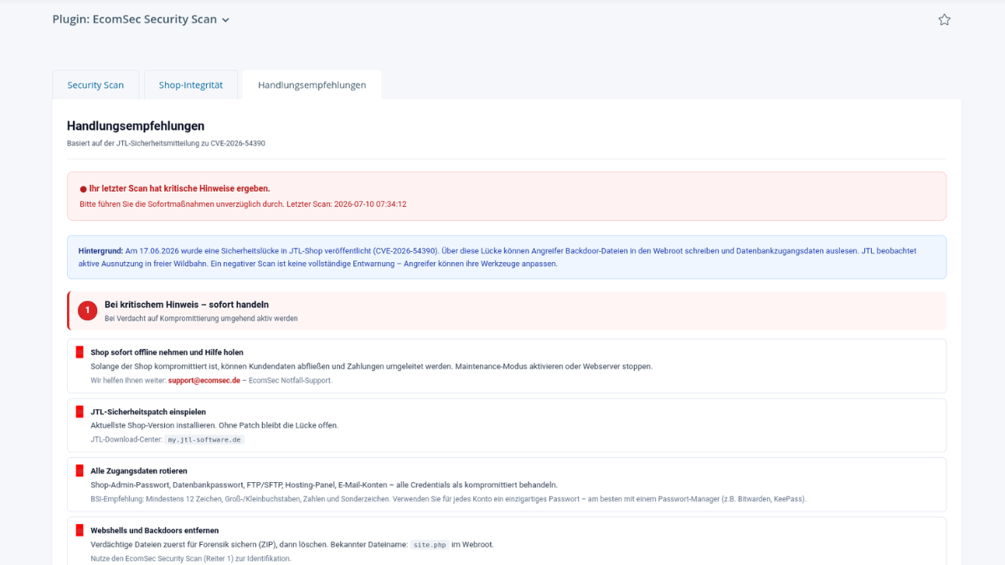Viewport: 1005px width, 565px height.
Task: Click the 'Hintergrund:' label in the blue box
Action: click(100, 250)
